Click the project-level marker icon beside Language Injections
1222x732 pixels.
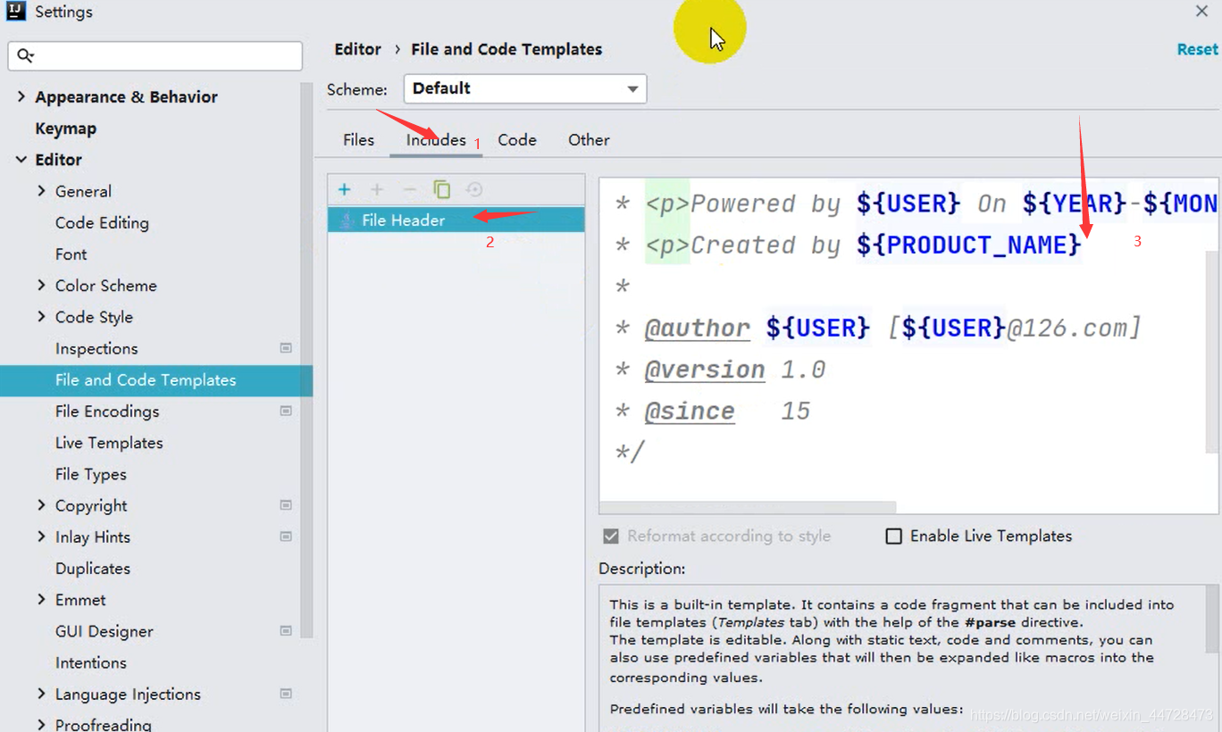point(286,694)
